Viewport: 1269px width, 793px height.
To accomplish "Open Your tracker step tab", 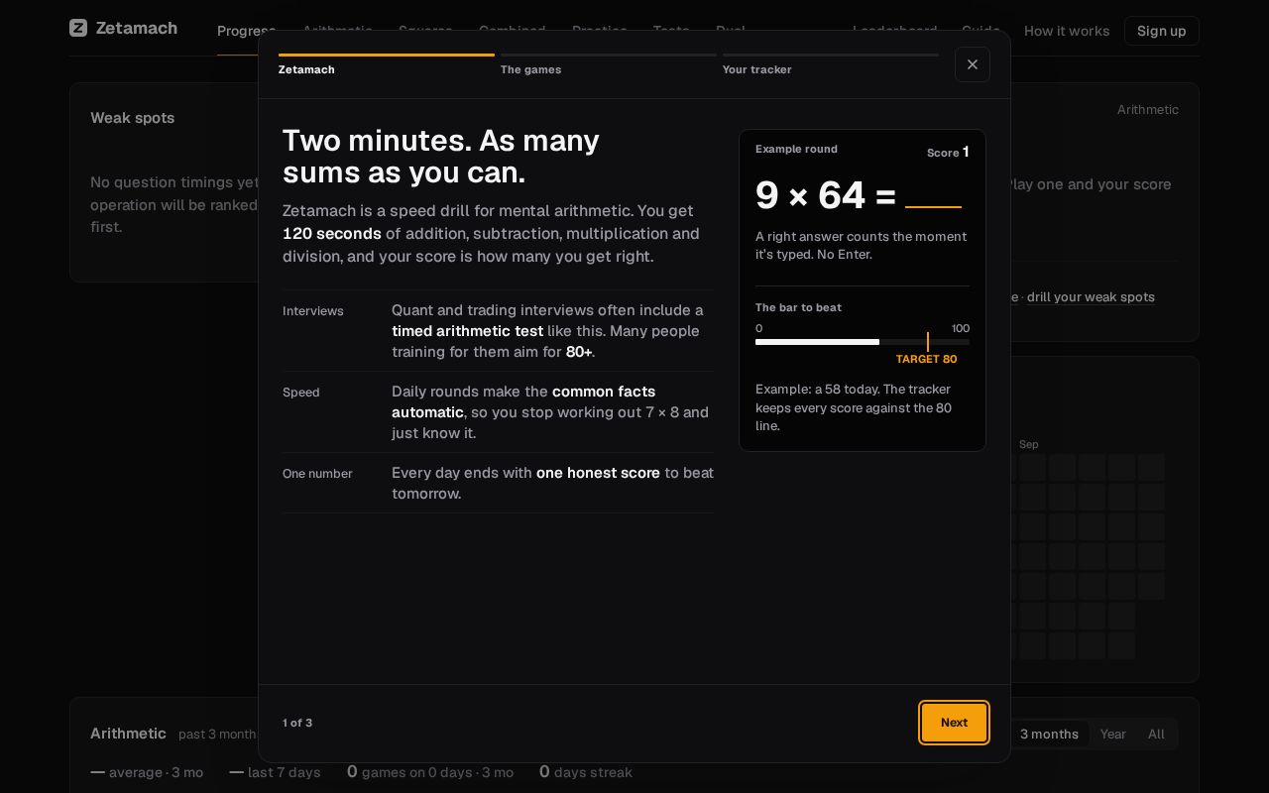I will tap(830, 65).
